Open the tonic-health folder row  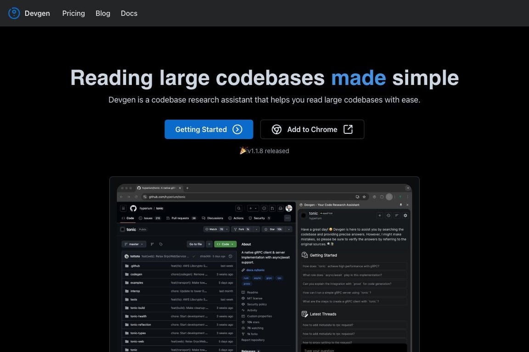(179, 316)
